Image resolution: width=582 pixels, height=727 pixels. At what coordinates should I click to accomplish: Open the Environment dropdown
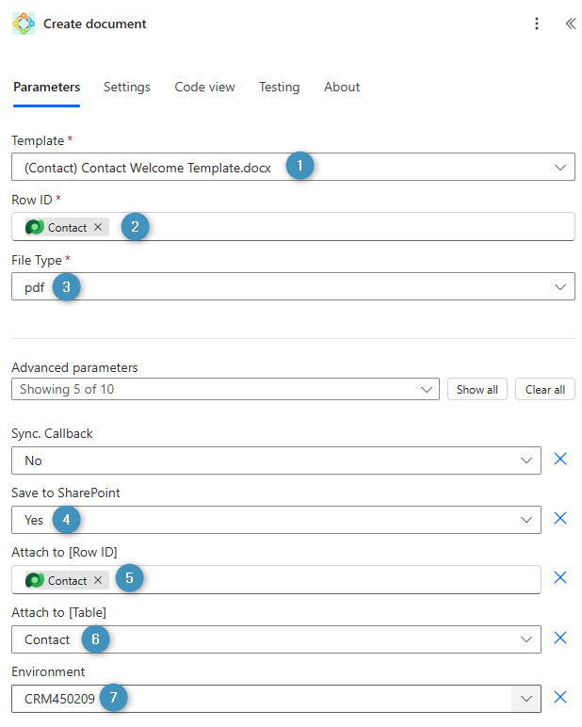pyautogui.click(x=526, y=699)
